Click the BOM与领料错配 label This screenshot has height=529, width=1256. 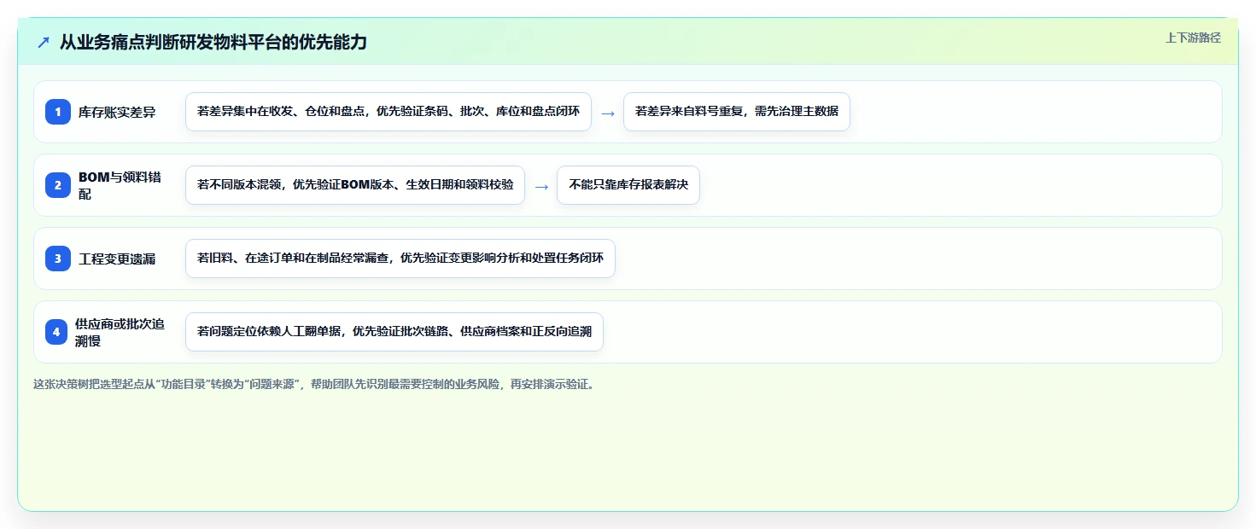click(121, 185)
